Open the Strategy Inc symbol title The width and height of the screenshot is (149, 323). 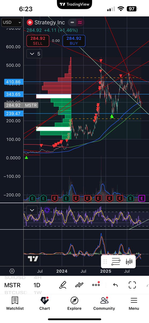coord(50,23)
